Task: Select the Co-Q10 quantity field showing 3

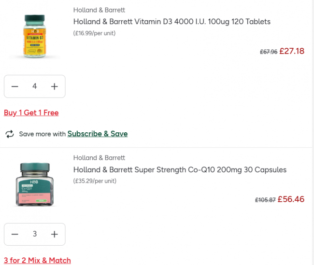Action: (35, 234)
